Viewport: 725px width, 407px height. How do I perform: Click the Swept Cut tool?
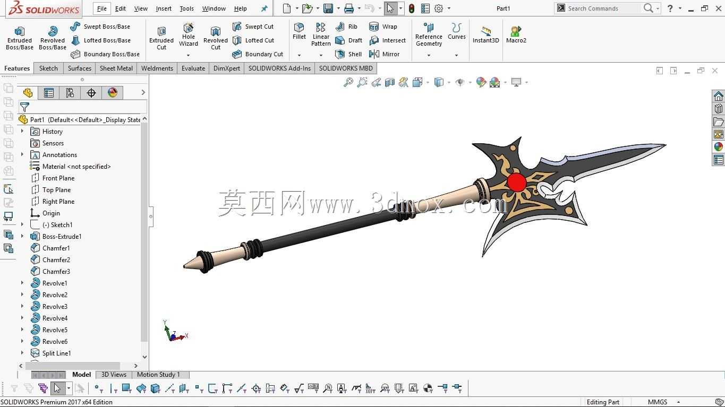[253, 27]
